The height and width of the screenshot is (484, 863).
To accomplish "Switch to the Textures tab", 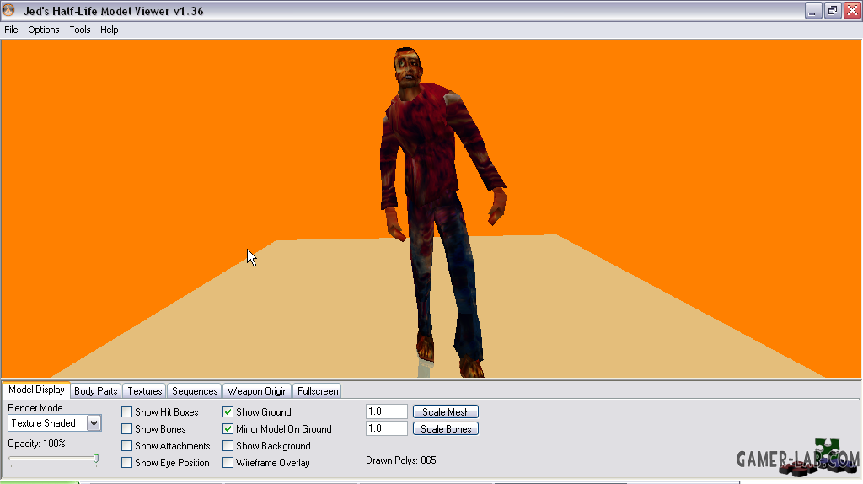I will coord(145,391).
